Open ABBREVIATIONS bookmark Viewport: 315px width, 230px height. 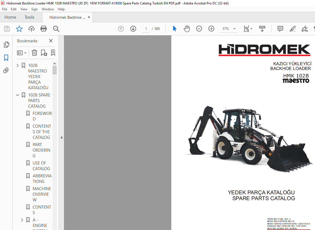[42, 179]
